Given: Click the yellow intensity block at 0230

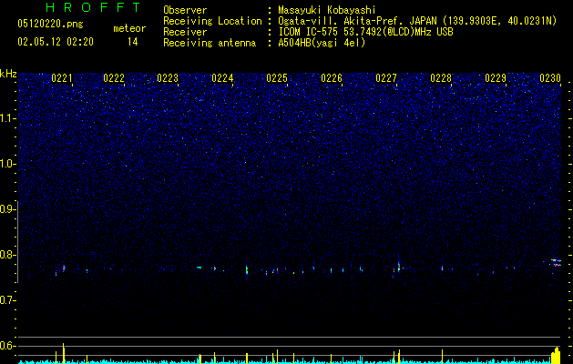Looking at the screenshot, I should (x=556, y=356).
